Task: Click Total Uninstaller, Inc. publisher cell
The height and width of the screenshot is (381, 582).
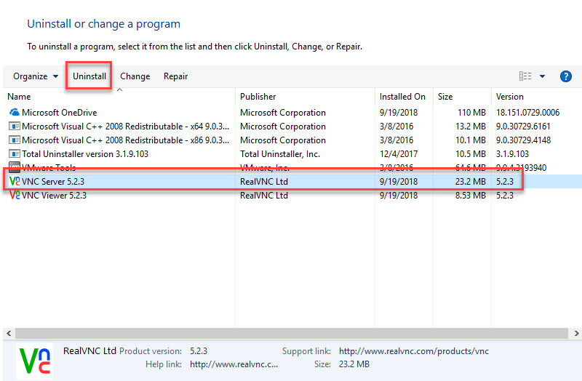Action: point(280,153)
